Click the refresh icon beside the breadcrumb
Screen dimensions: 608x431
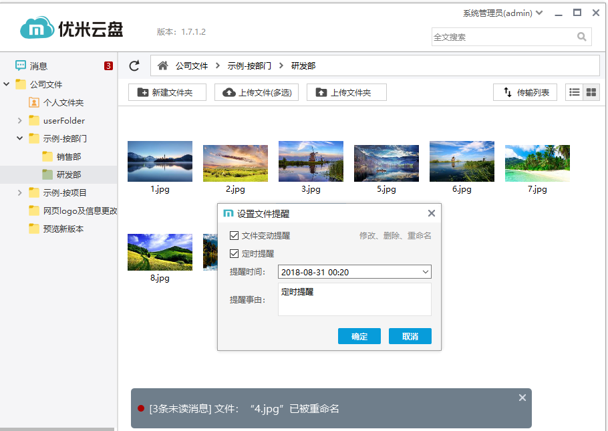click(134, 65)
